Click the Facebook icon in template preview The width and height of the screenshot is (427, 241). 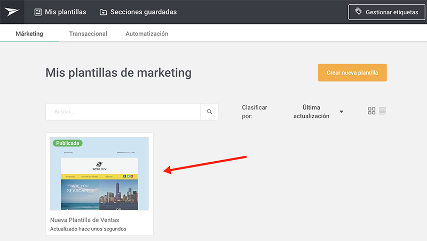tap(125, 176)
